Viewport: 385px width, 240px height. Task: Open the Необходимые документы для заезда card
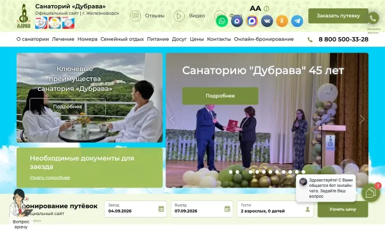pyautogui.click(x=90, y=168)
